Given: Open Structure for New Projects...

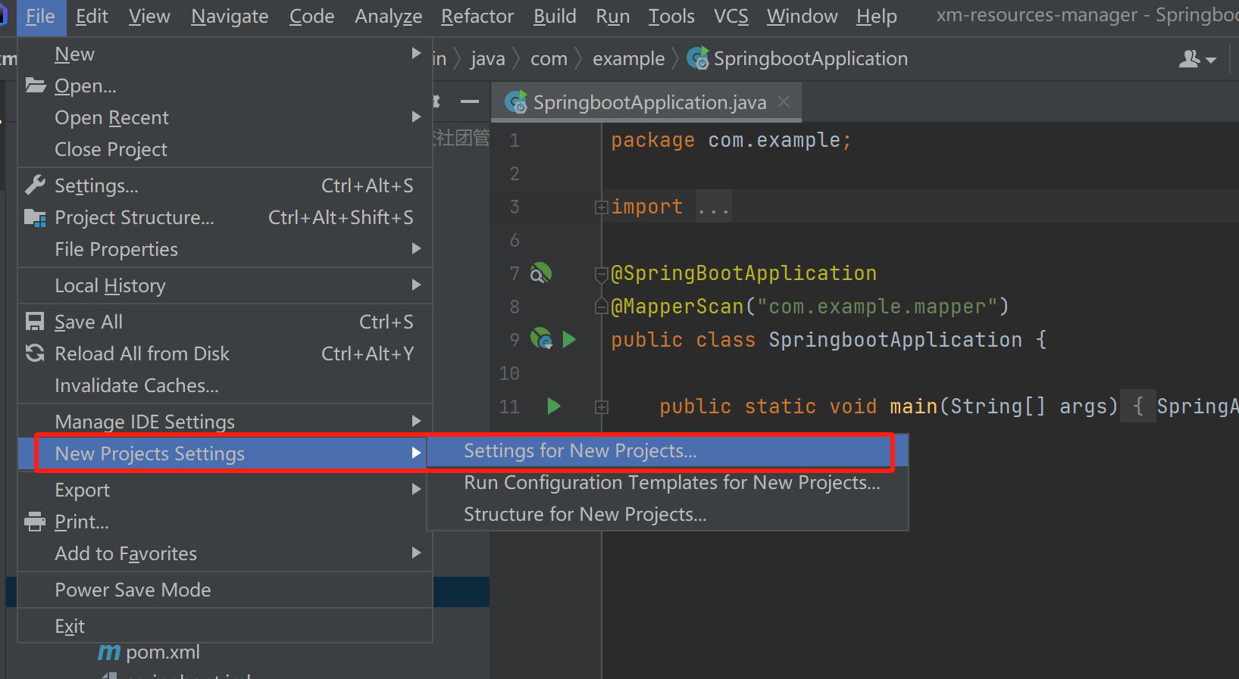Looking at the screenshot, I should click(x=668, y=515).
